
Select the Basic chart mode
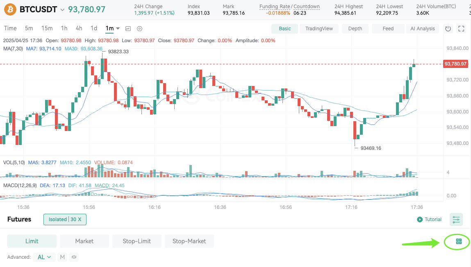click(x=284, y=29)
